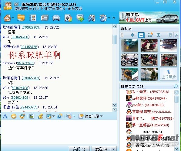Image resolution: width=181 pixels, height=151 pixels.
Task: Click in the message input area
Action: [x=59, y=132]
